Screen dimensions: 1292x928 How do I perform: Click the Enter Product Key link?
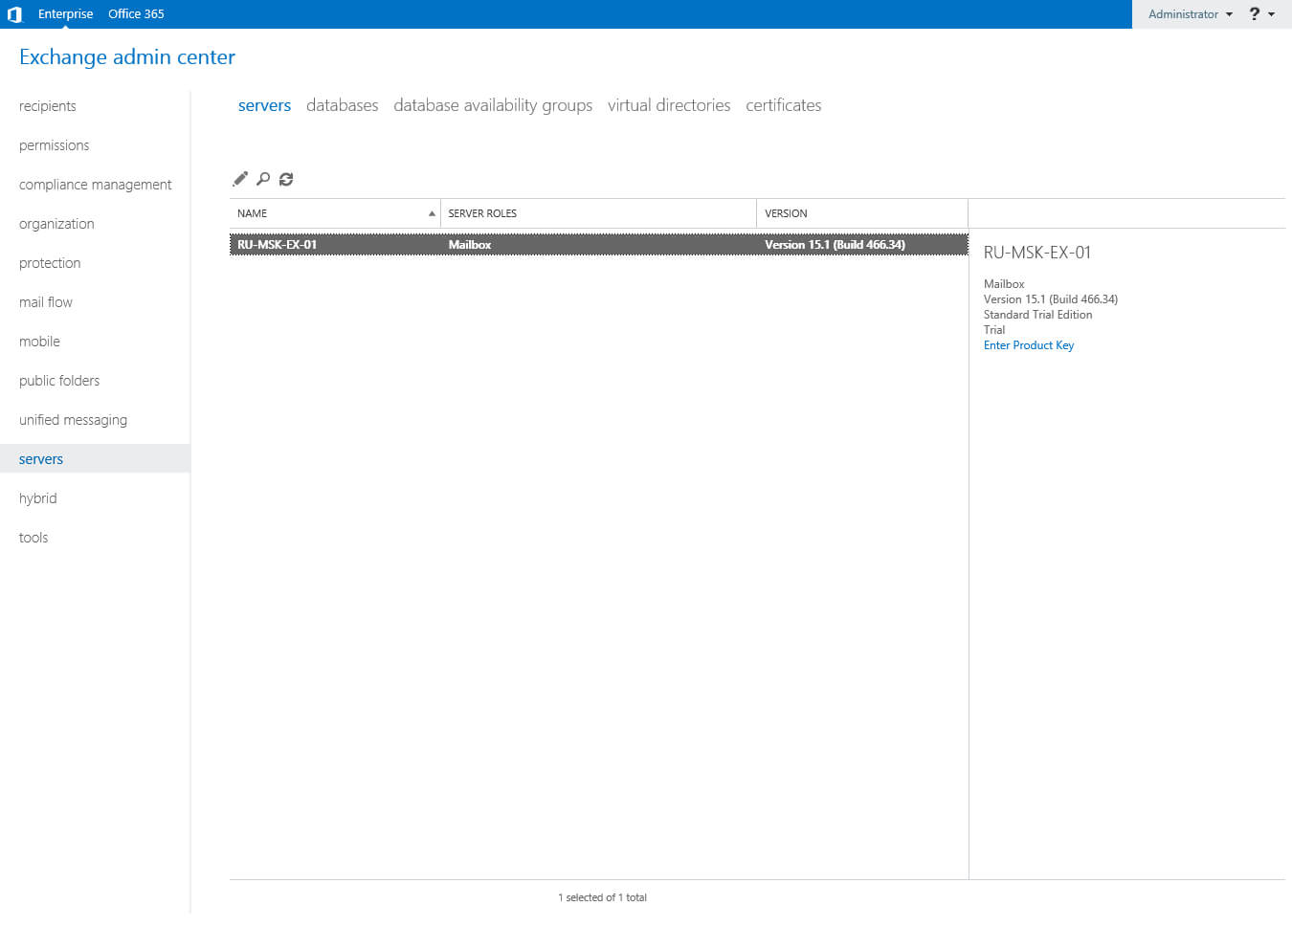tap(1029, 345)
